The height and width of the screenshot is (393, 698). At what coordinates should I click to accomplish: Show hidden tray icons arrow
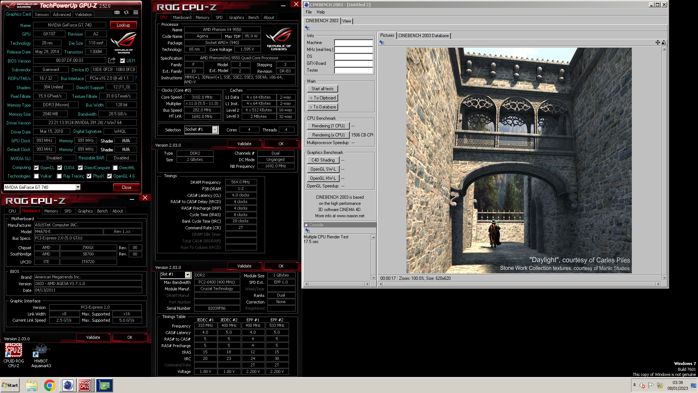pos(634,385)
